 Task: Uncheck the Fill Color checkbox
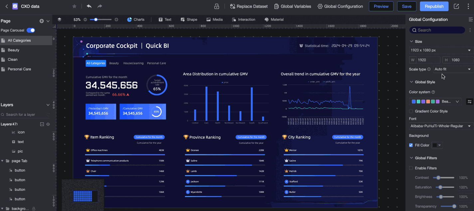(411, 145)
